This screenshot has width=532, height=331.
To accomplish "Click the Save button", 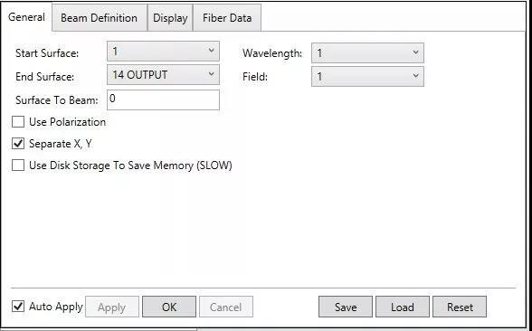I will point(346,307).
